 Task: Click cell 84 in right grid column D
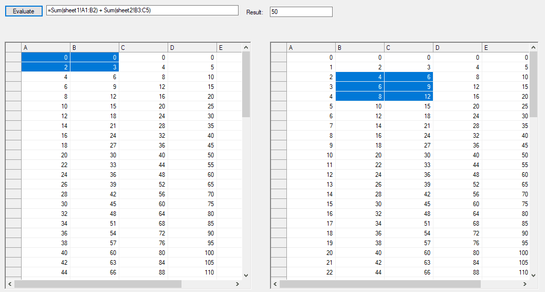pyautogui.click(x=458, y=263)
